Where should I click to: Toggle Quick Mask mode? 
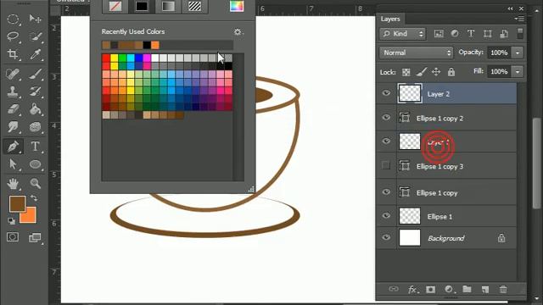point(13,237)
